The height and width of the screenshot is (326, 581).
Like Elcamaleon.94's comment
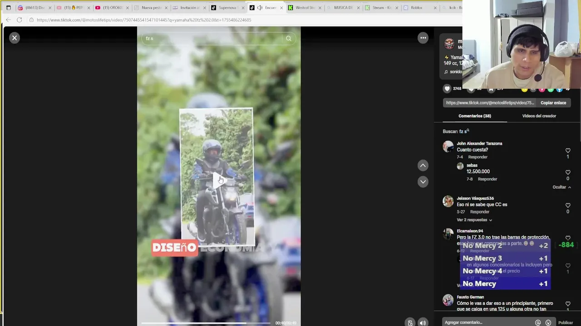568,238
